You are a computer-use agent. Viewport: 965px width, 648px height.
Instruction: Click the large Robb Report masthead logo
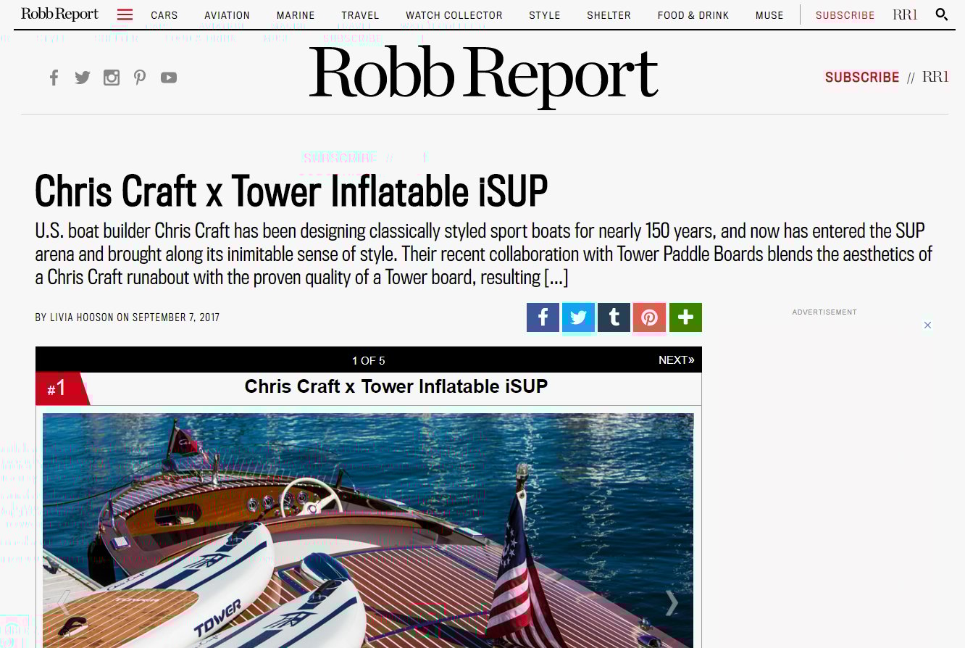pyautogui.click(x=484, y=76)
